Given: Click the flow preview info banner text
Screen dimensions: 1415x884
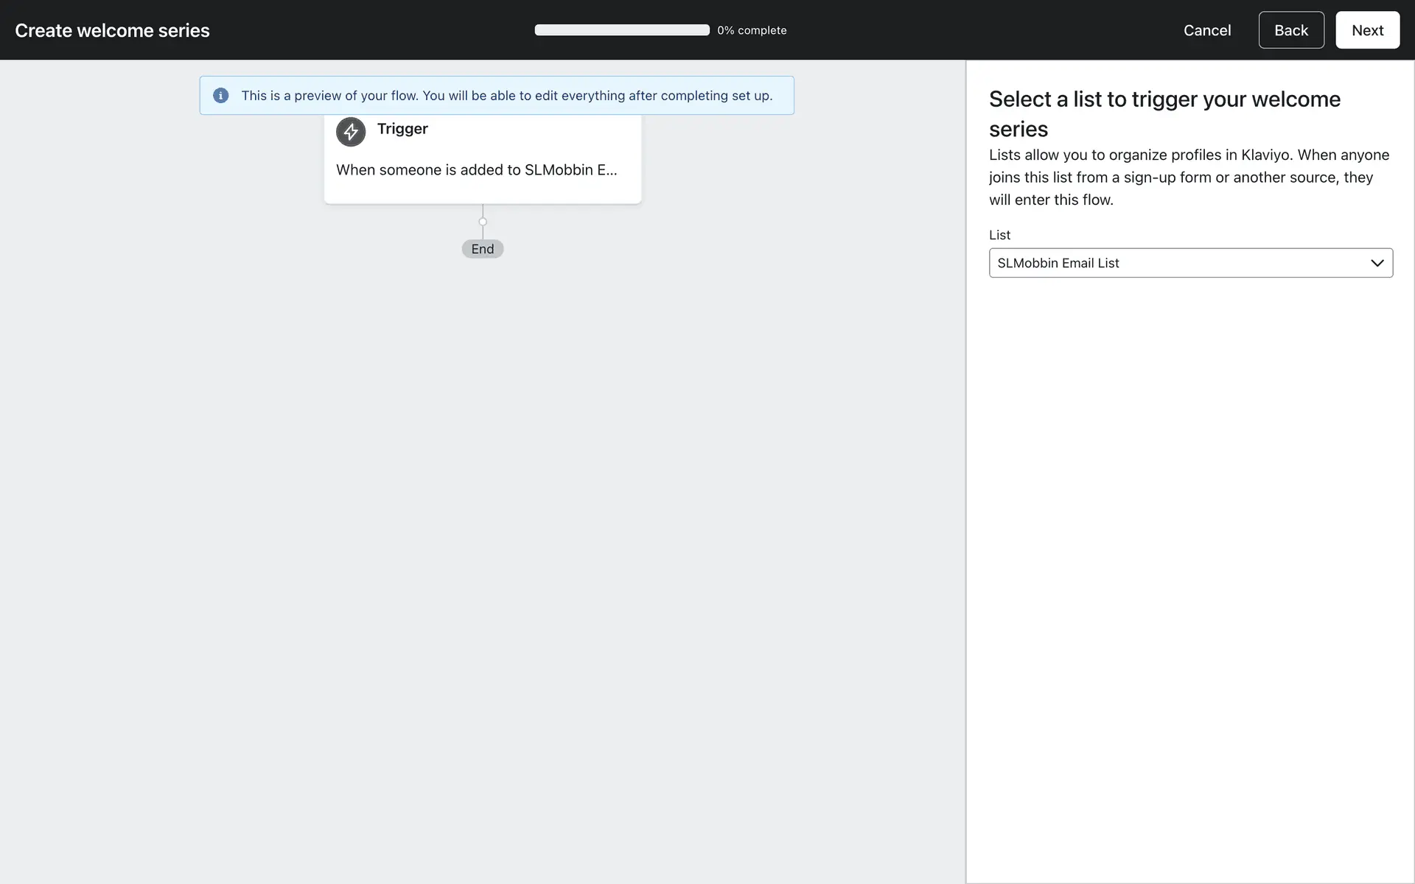Looking at the screenshot, I should pyautogui.click(x=506, y=96).
